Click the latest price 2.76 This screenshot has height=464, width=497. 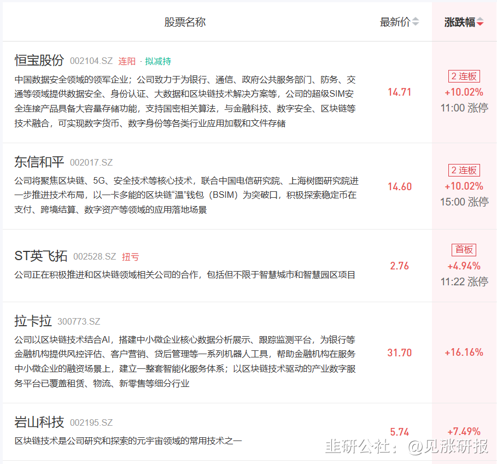tap(399, 266)
